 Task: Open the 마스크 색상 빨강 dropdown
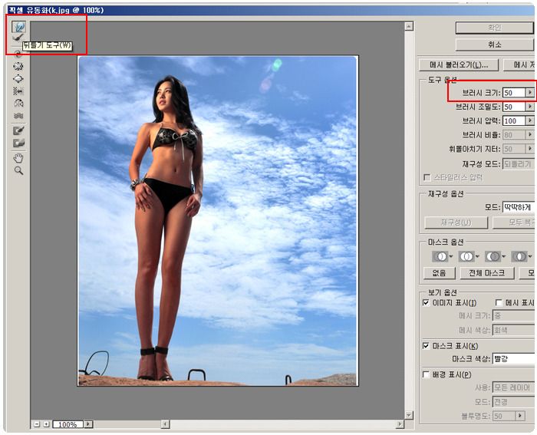[x=513, y=358]
